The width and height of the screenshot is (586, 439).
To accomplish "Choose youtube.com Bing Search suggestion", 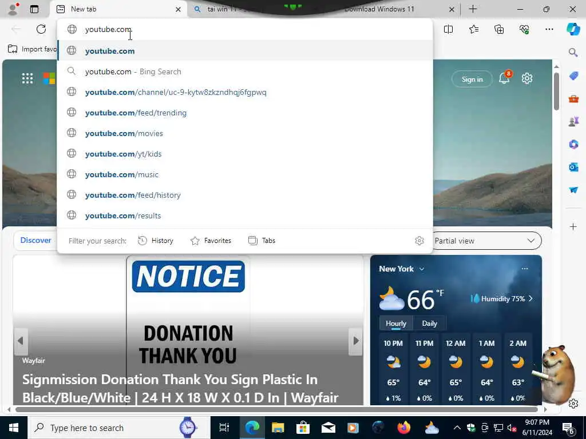I will (245, 71).
